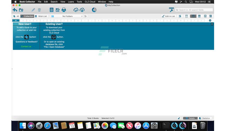Click the CLZ Cloud account icon

click(82, 10)
